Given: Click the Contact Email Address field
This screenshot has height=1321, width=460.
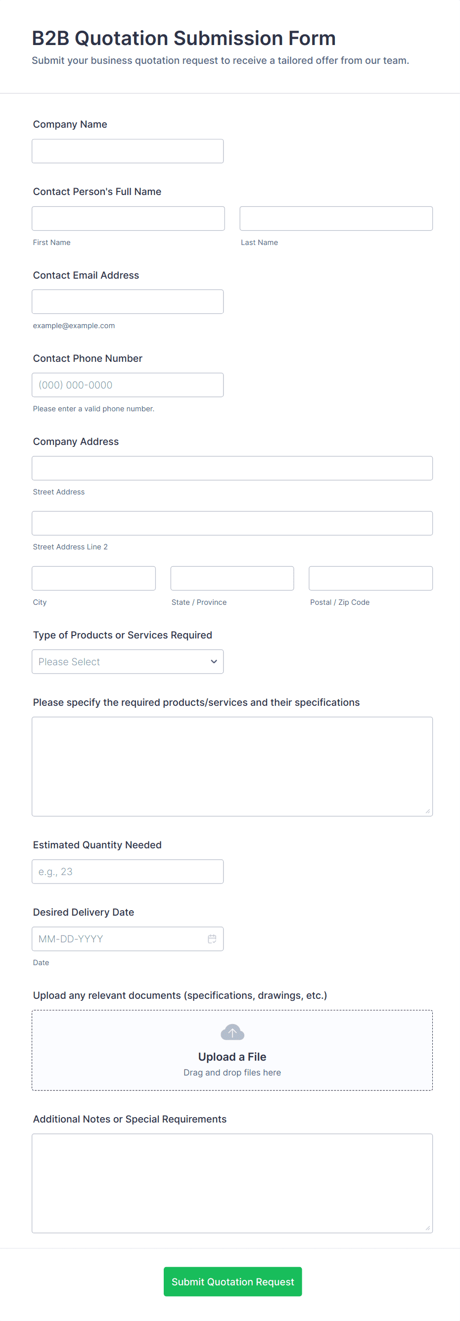Looking at the screenshot, I should [128, 301].
